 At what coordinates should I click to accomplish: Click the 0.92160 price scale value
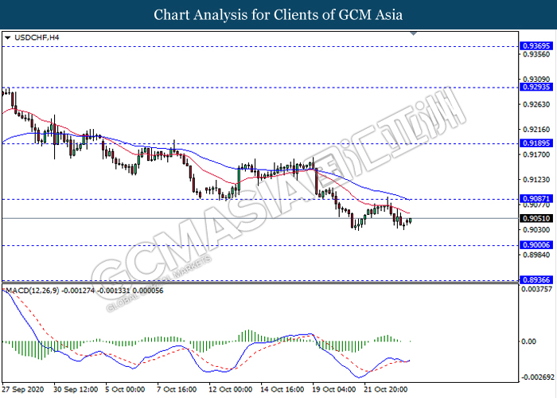[x=536, y=130]
